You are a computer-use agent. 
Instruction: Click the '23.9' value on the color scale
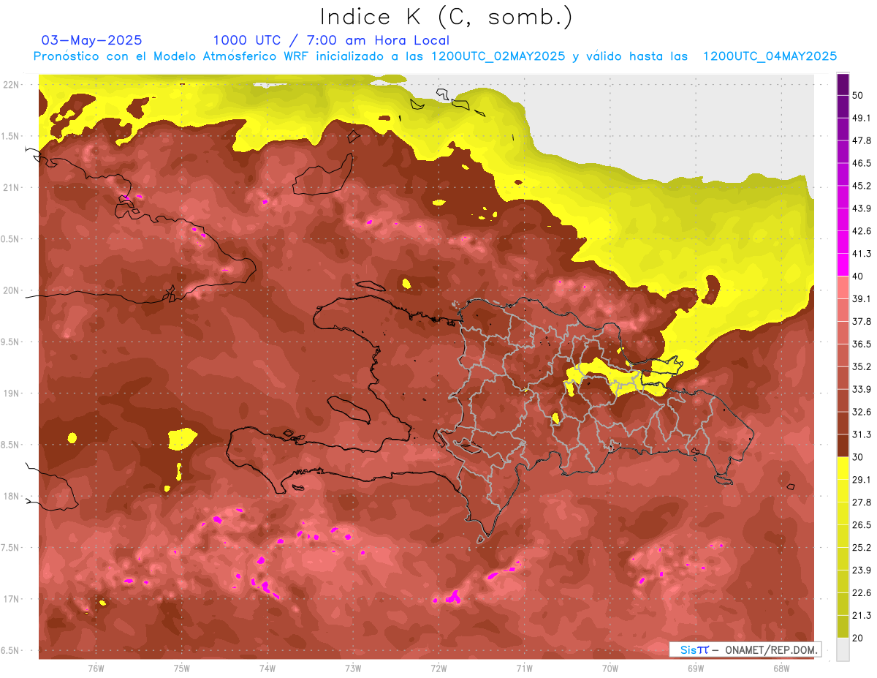[x=862, y=570]
